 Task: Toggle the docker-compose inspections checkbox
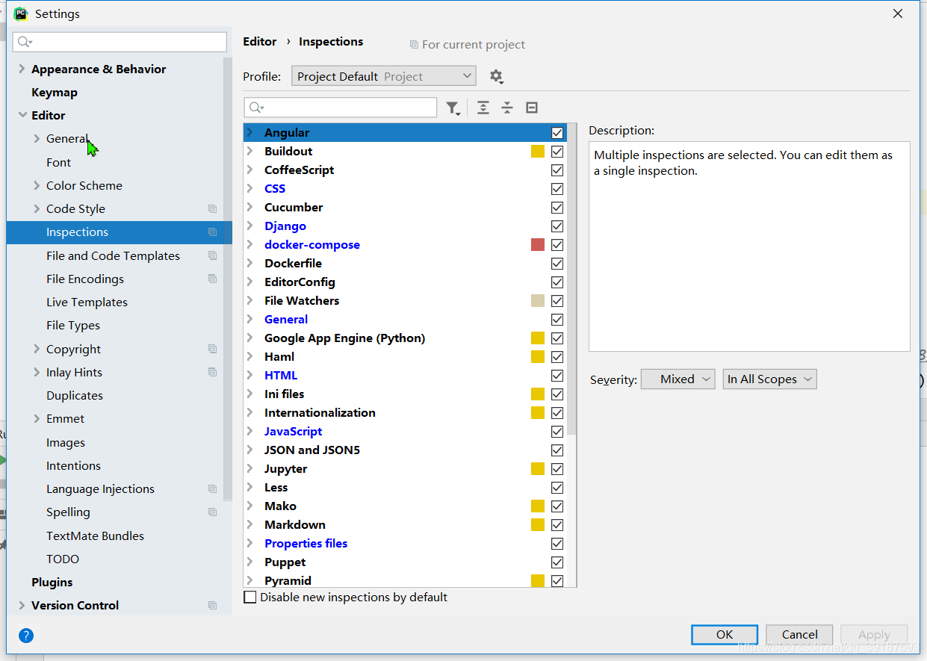pyautogui.click(x=557, y=244)
